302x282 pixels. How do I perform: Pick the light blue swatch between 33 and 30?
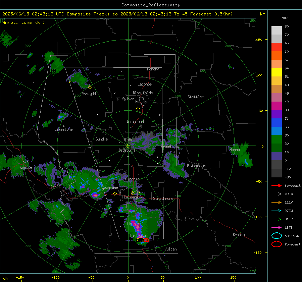[x=276, y=131]
